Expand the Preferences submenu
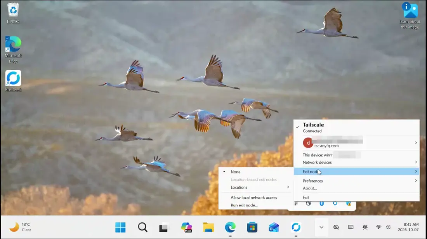The width and height of the screenshot is (427, 239). (x=356, y=181)
